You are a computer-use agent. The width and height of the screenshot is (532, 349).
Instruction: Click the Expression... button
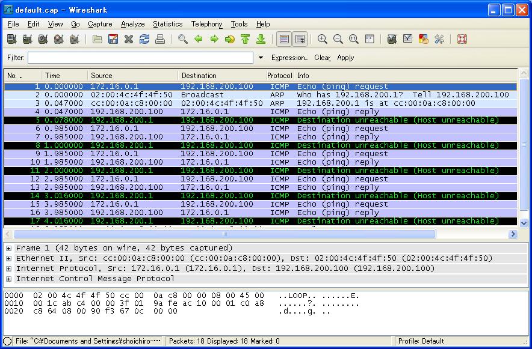[x=289, y=58]
